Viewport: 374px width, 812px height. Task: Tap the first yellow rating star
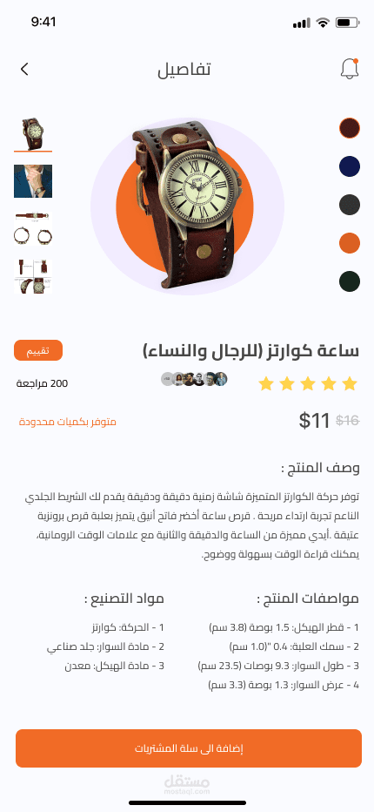(351, 383)
